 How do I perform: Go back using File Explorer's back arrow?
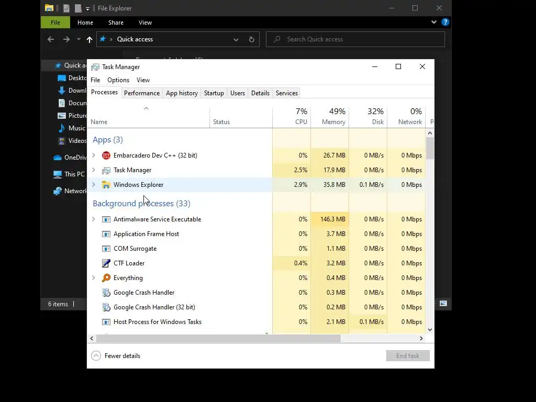51,39
